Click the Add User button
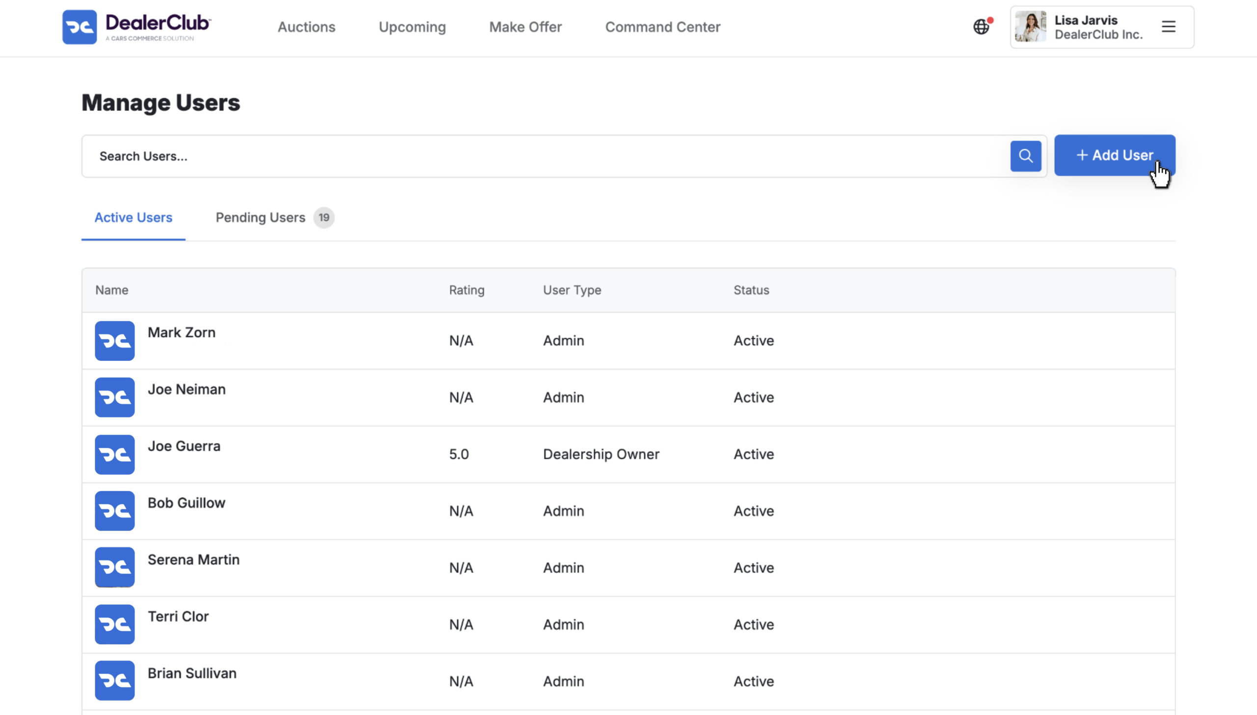Screen dimensions: 1257x715 pos(1115,155)
